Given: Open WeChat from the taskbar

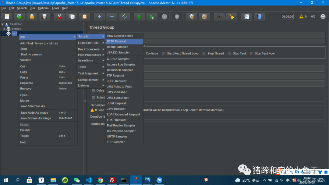Looking at the screenshot, I should click(77, 180).
